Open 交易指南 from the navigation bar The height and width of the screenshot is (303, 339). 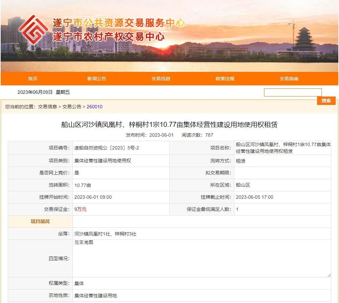point(289,79)
